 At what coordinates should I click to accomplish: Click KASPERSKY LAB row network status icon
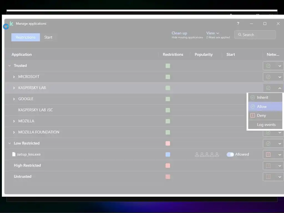tap(268, 88)
